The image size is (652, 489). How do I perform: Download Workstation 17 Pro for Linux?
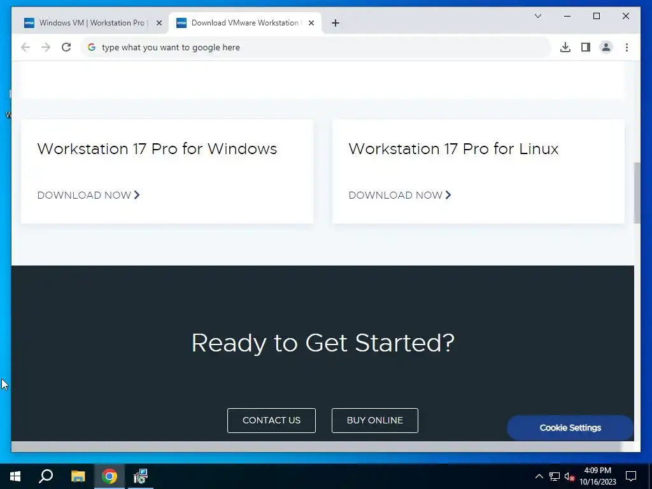[400, 195]
